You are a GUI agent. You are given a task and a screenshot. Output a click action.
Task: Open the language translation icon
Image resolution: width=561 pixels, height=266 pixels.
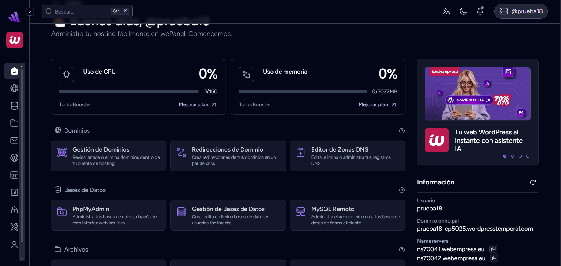[446, 11]
